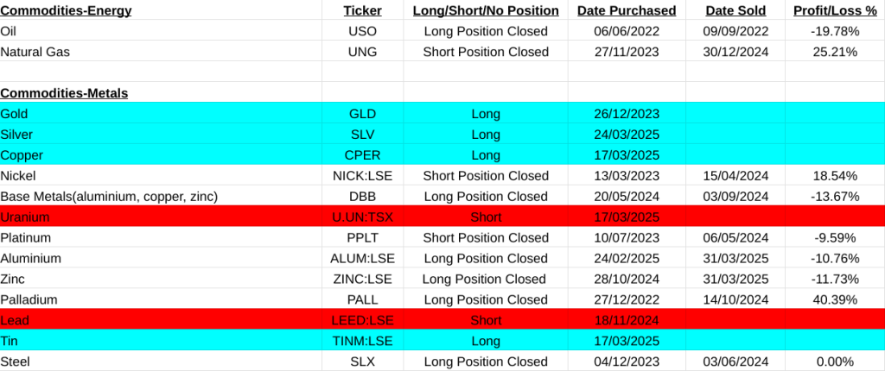Click the SLV ticker cell
Screen dimensions: 885x371
(x=362, y=135)
